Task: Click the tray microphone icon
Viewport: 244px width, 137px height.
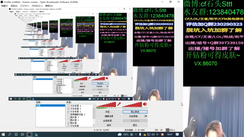Action: [140, 134]
